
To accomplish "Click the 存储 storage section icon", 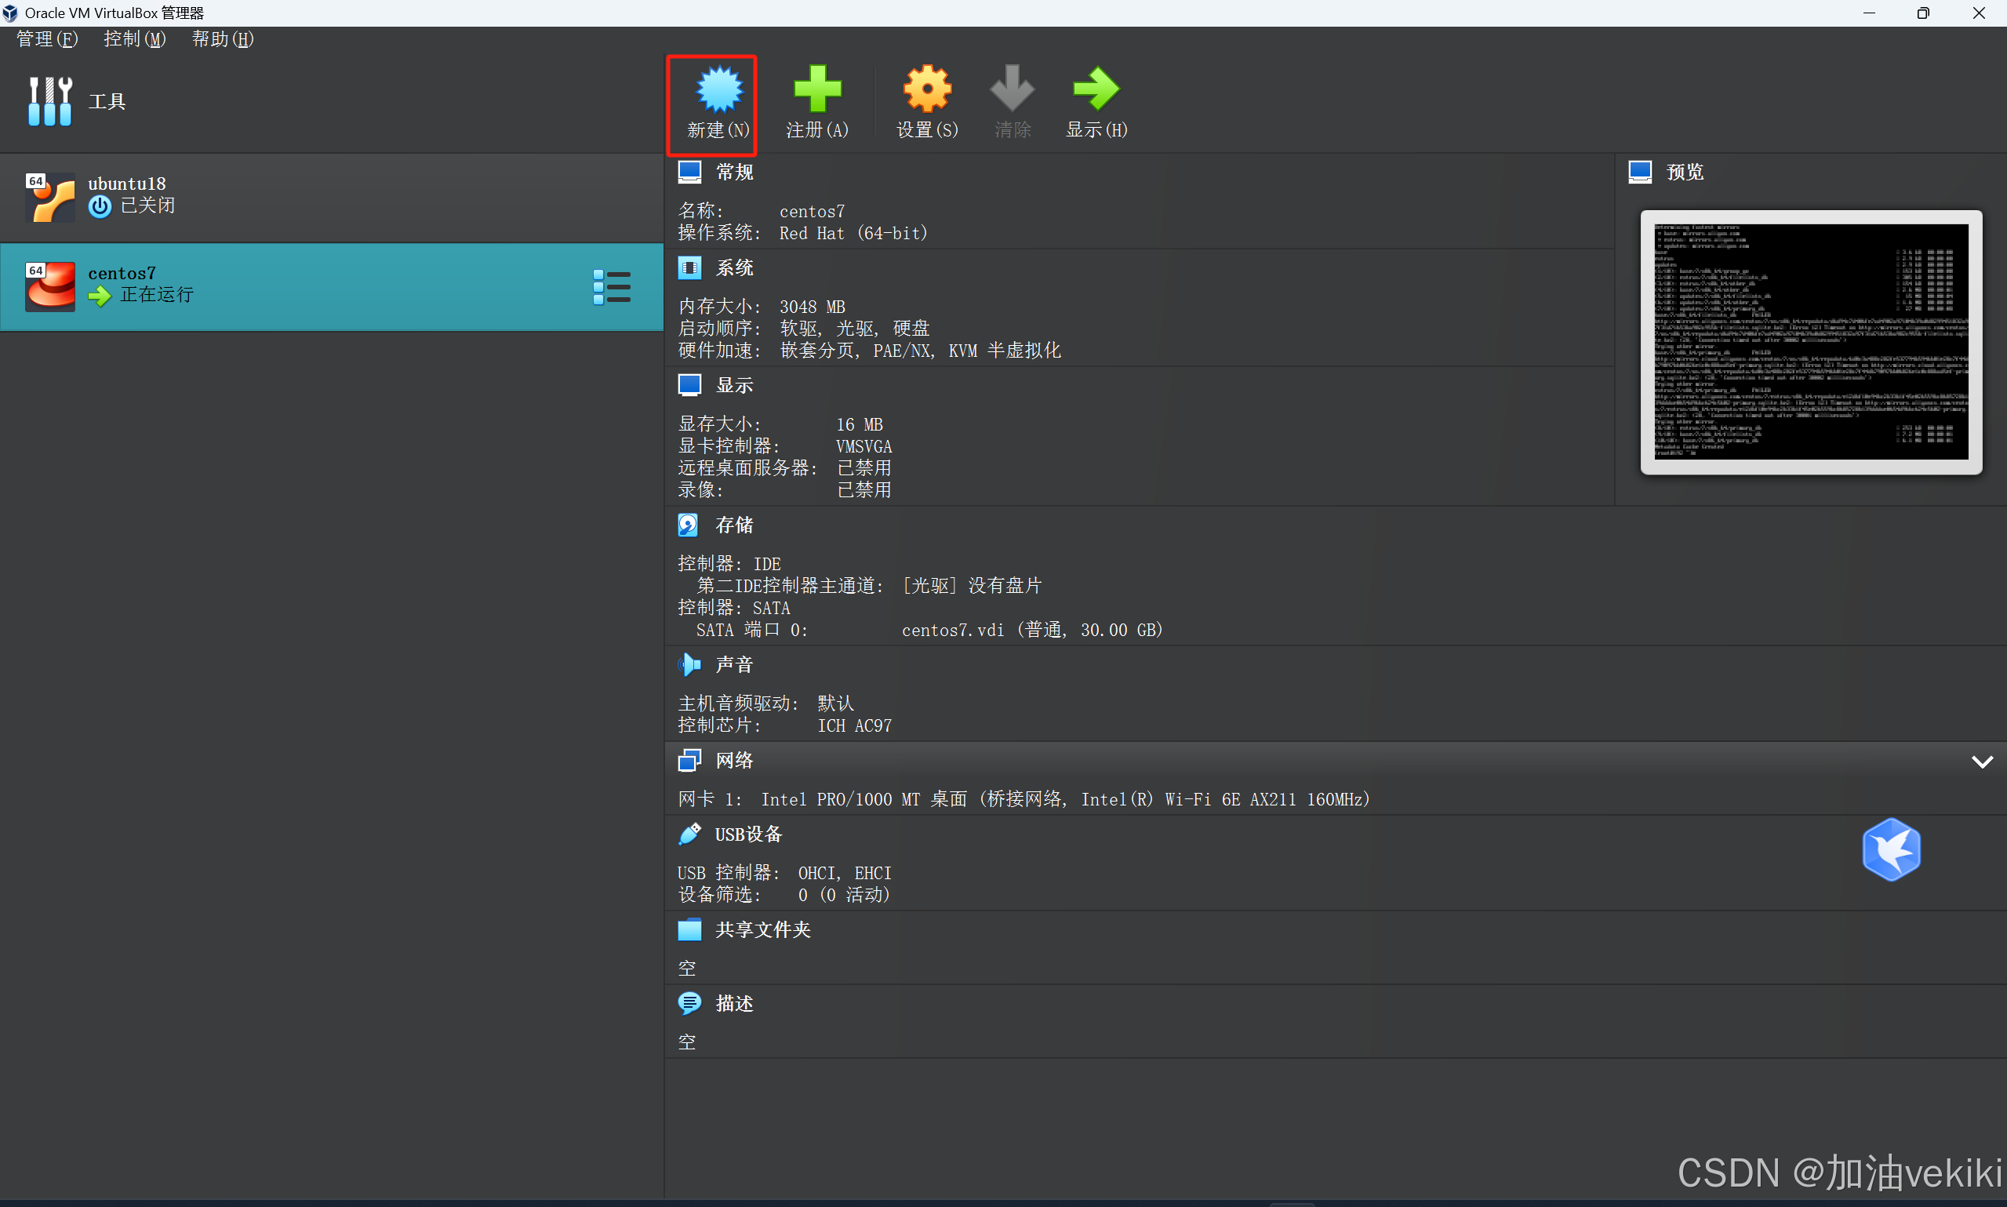I will point(688,525).
